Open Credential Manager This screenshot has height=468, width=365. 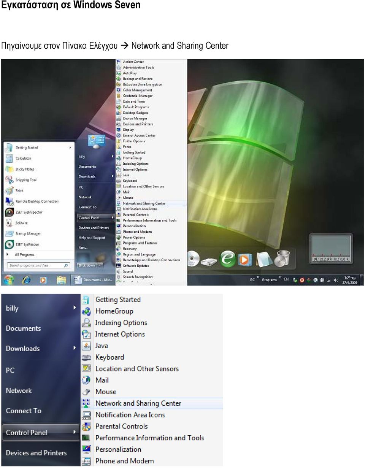click(137, 96)
